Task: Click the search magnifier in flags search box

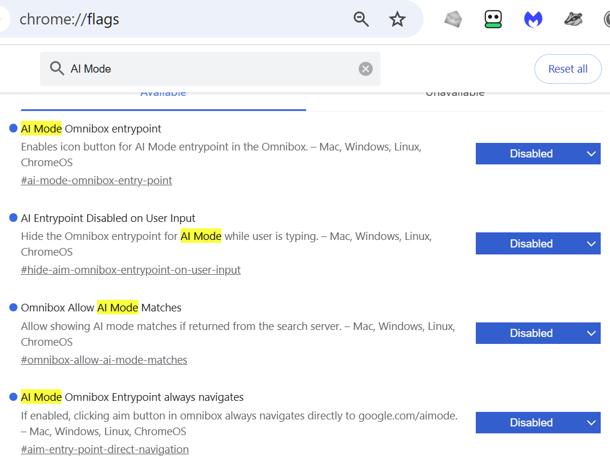Action: 57,69
